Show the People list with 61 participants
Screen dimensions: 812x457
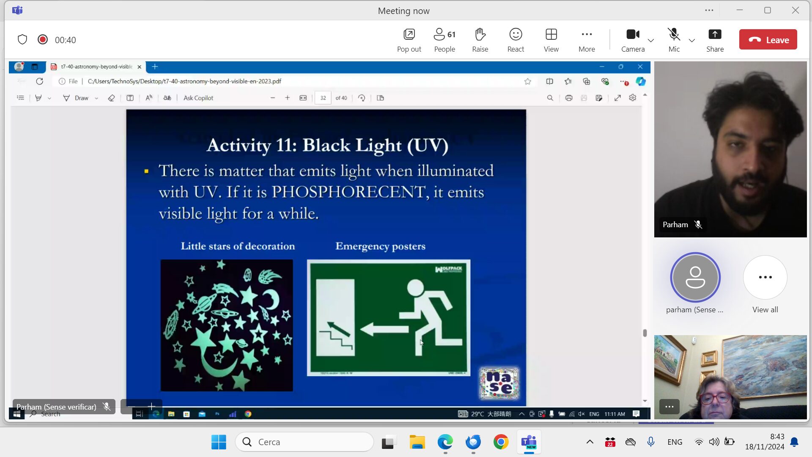coord(444,40)
